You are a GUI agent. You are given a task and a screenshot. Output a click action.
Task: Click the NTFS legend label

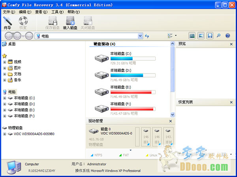point(98,155)
